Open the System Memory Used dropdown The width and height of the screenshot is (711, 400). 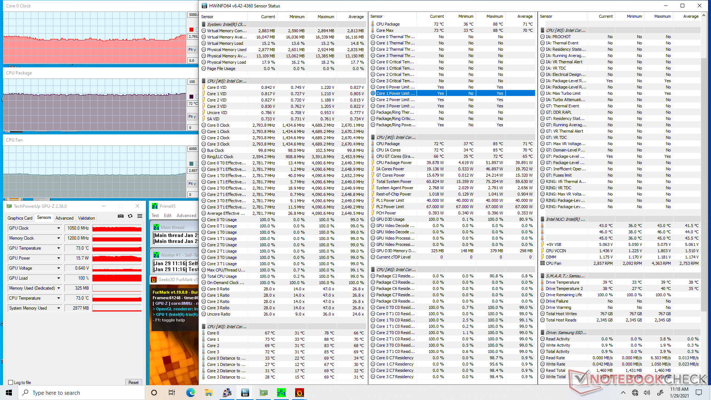click(59, 308)
